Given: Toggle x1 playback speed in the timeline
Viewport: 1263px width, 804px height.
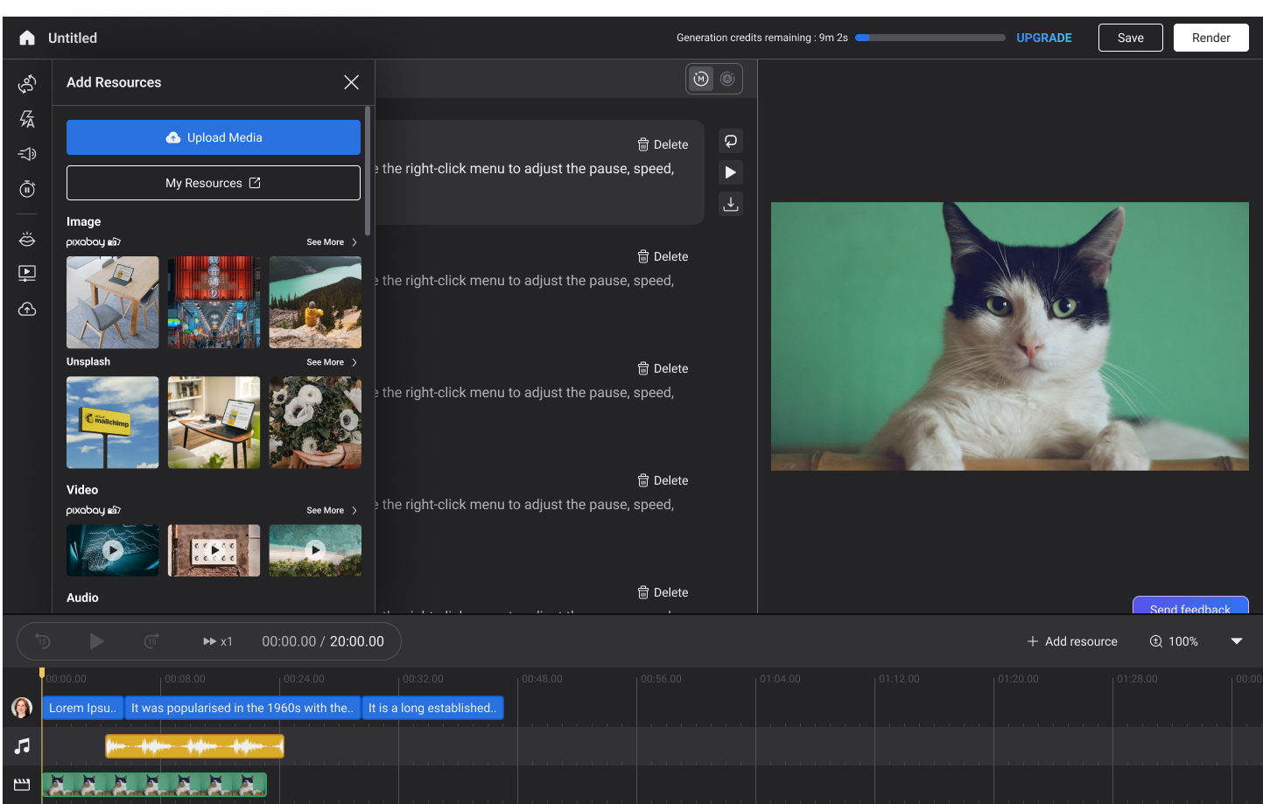Looking at the screenshot, I should [217, 640].
